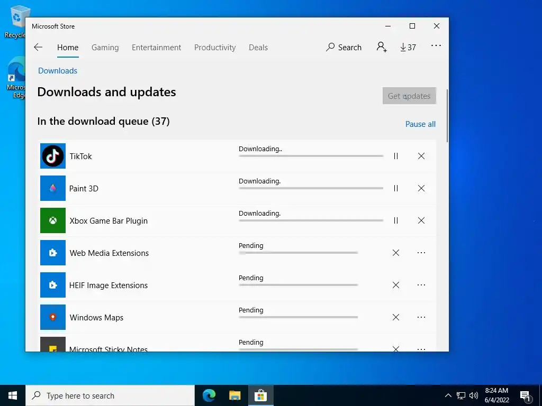542x406 pixels.
Task: Click the Get updates button
Action: coord(409,96)
